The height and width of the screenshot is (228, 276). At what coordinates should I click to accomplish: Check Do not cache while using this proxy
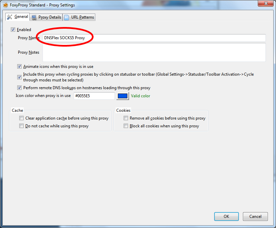pos(22,126)
